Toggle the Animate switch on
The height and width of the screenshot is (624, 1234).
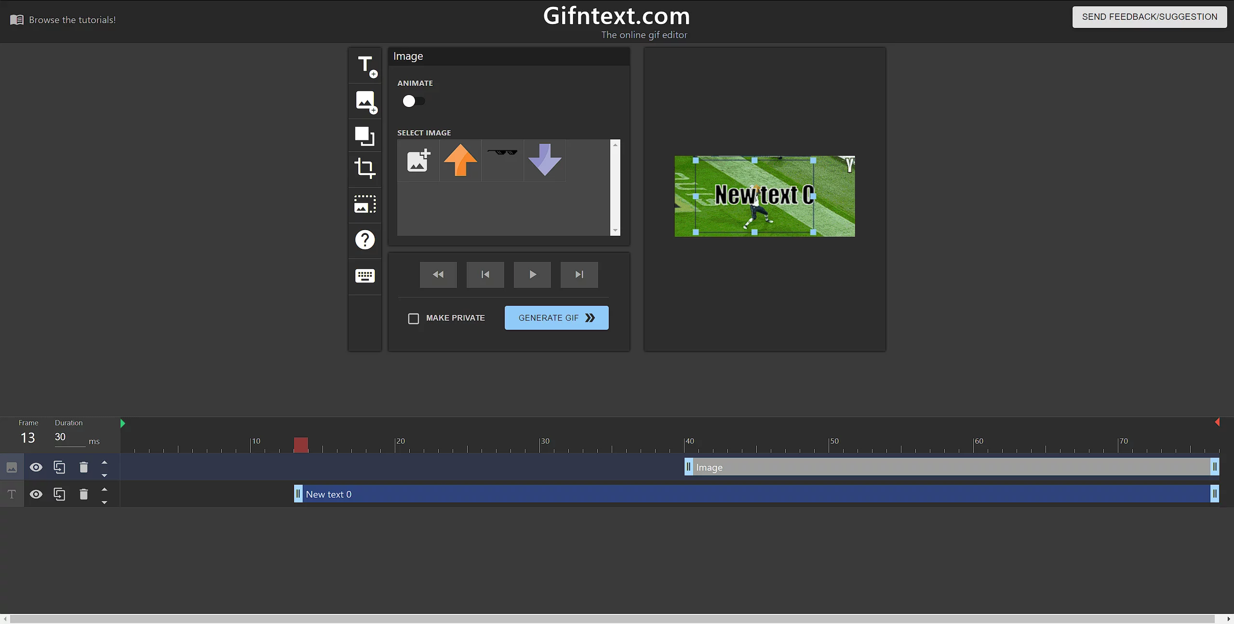[x=414, y=101]
